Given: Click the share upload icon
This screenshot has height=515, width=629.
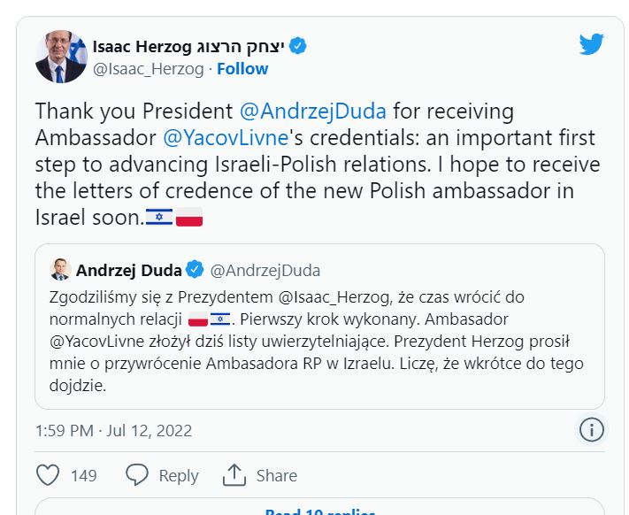Looking at the screenshot, I should [234, 475].
